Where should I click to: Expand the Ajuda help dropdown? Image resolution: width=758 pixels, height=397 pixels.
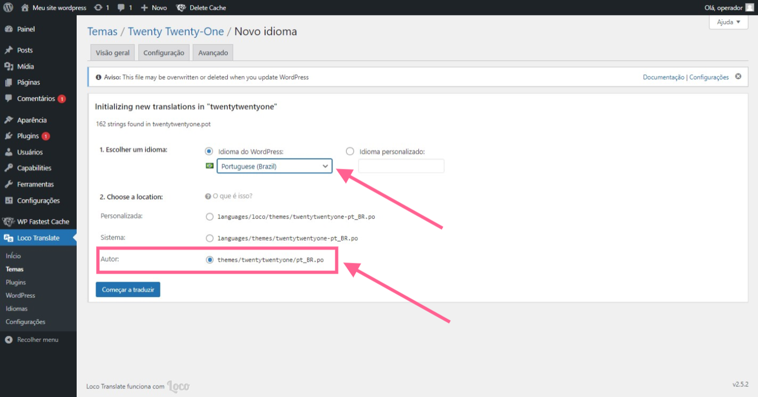point(728,22)
